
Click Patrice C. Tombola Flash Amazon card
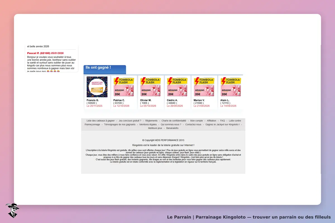pyautogui.click(x=124, y=87)
